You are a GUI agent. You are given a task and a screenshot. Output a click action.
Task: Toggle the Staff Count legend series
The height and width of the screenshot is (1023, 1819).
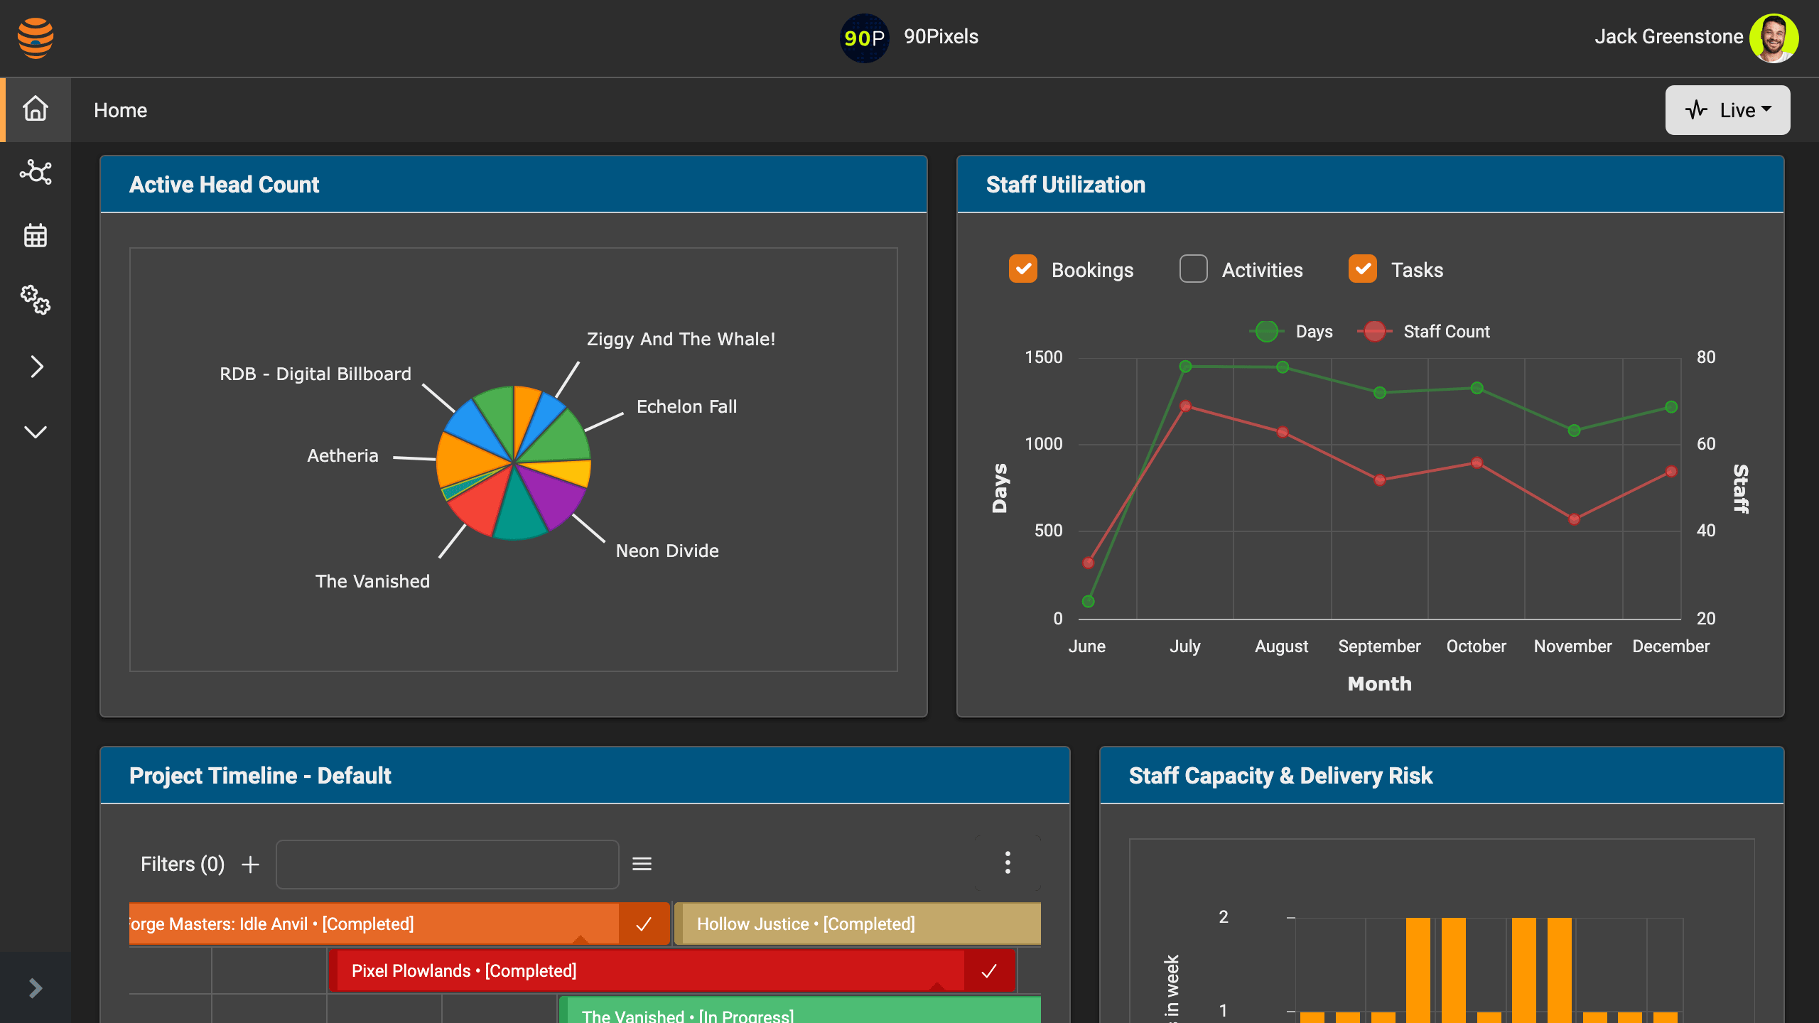[1424, 332]
